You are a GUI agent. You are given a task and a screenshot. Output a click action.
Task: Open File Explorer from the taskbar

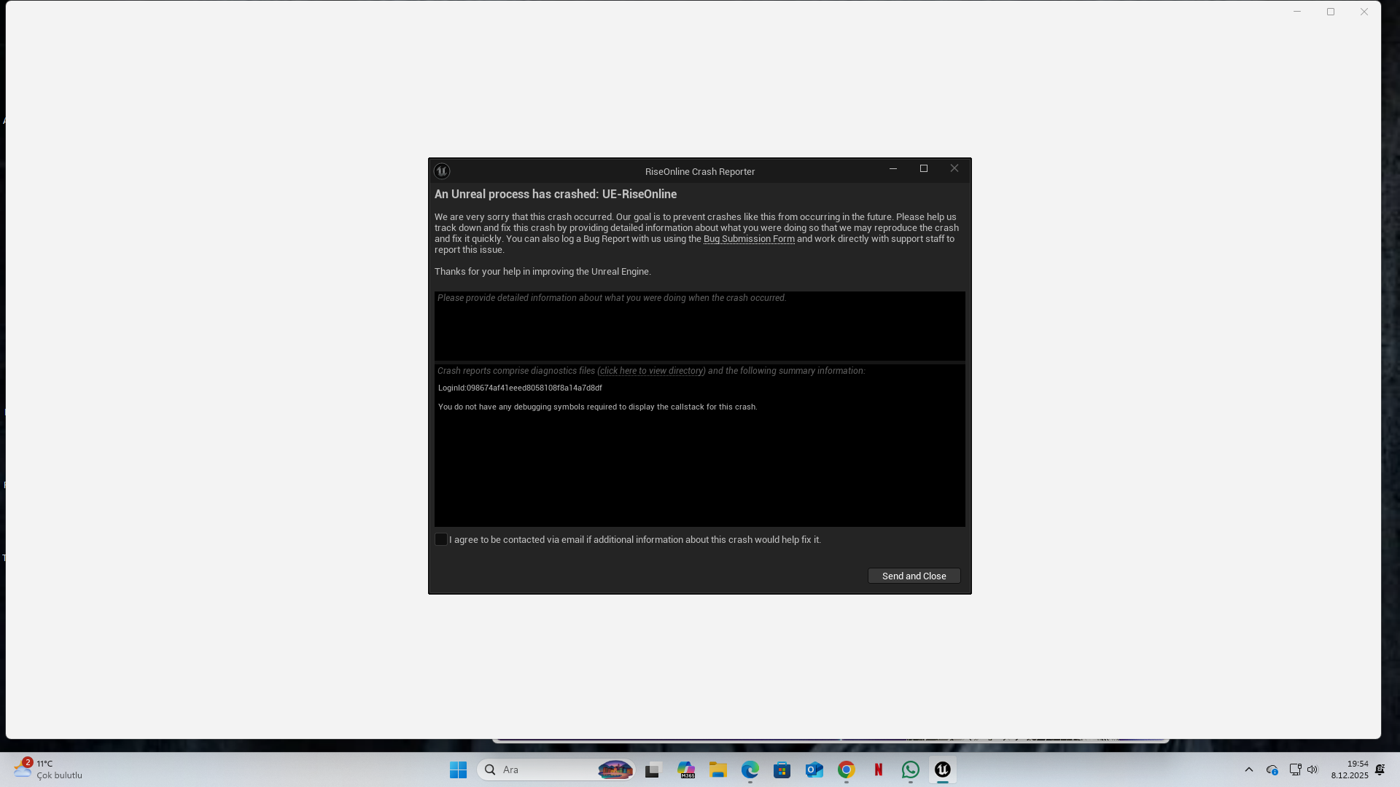(x=718, y=770)
